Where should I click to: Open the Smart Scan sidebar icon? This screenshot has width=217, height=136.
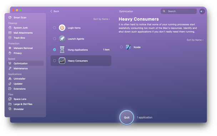pyautogui.click(x=10, y=17)
